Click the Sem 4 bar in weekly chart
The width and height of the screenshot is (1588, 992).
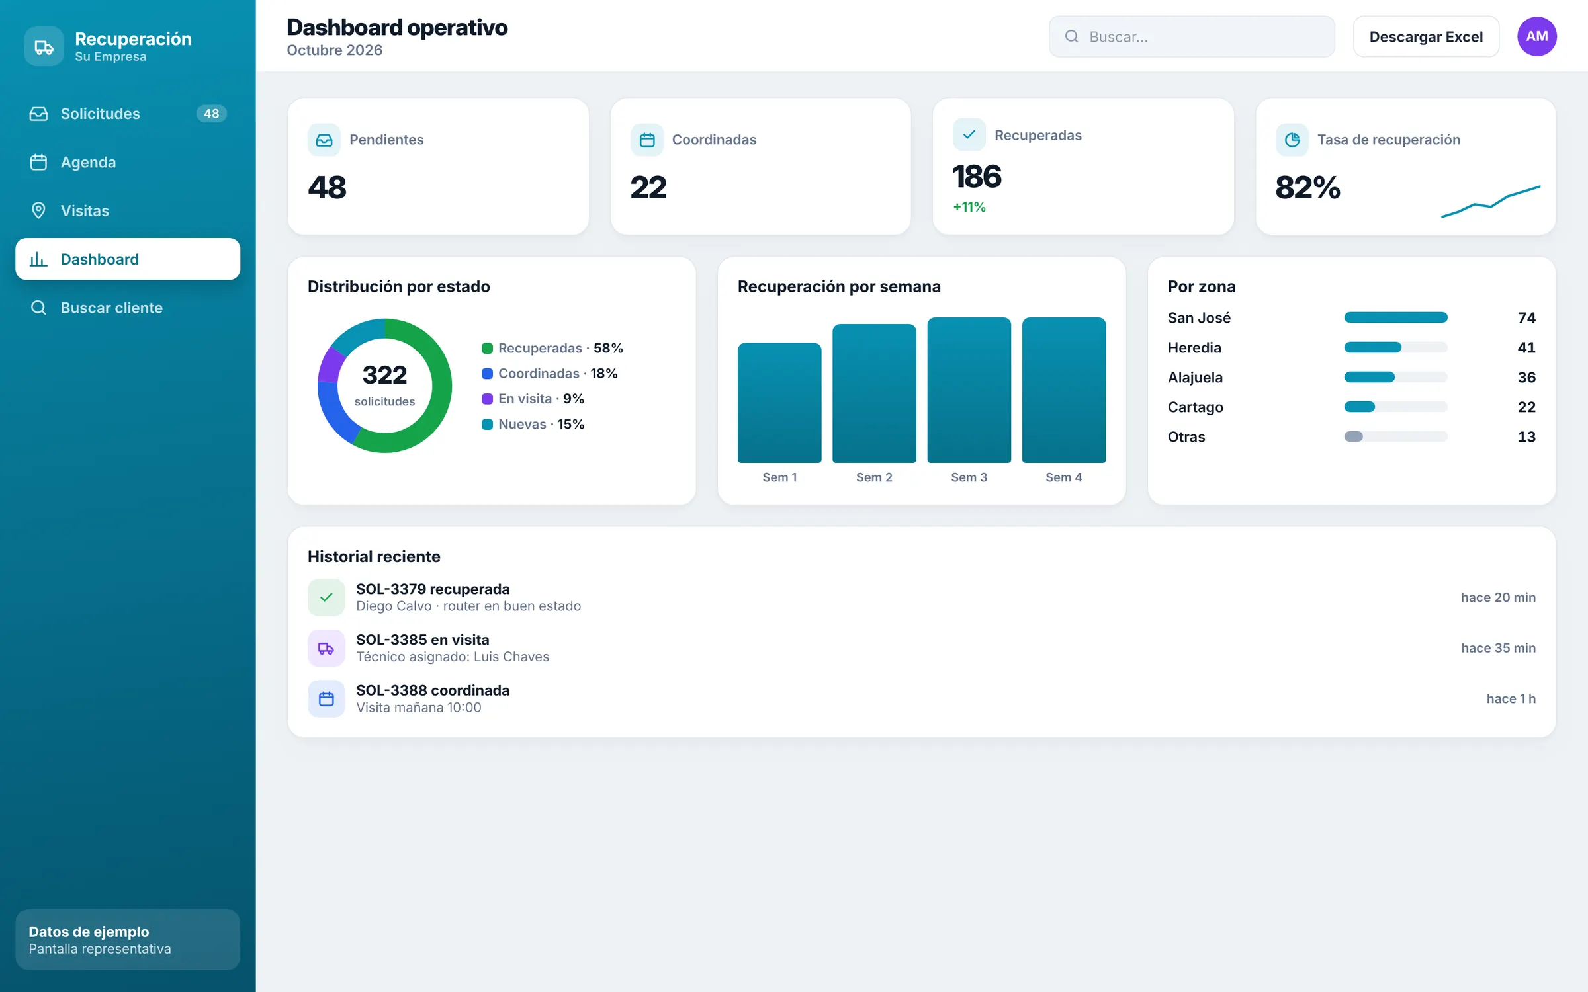[x=1064, y=390]
